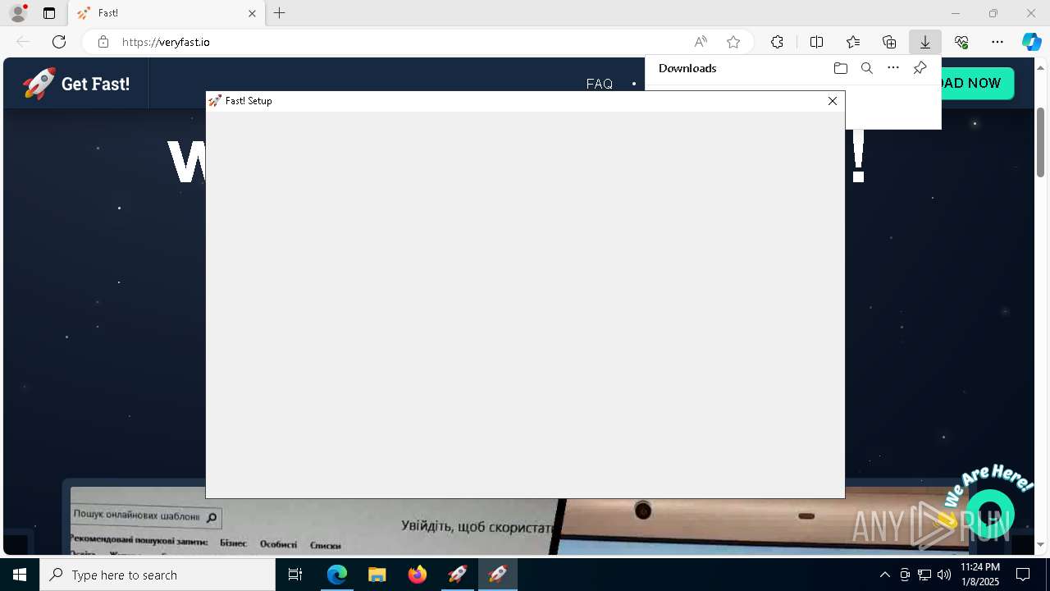1050x591 pixels.
Task: Turn on Read aloud icon
Action: pyautogui.click(x=701, y=42)
